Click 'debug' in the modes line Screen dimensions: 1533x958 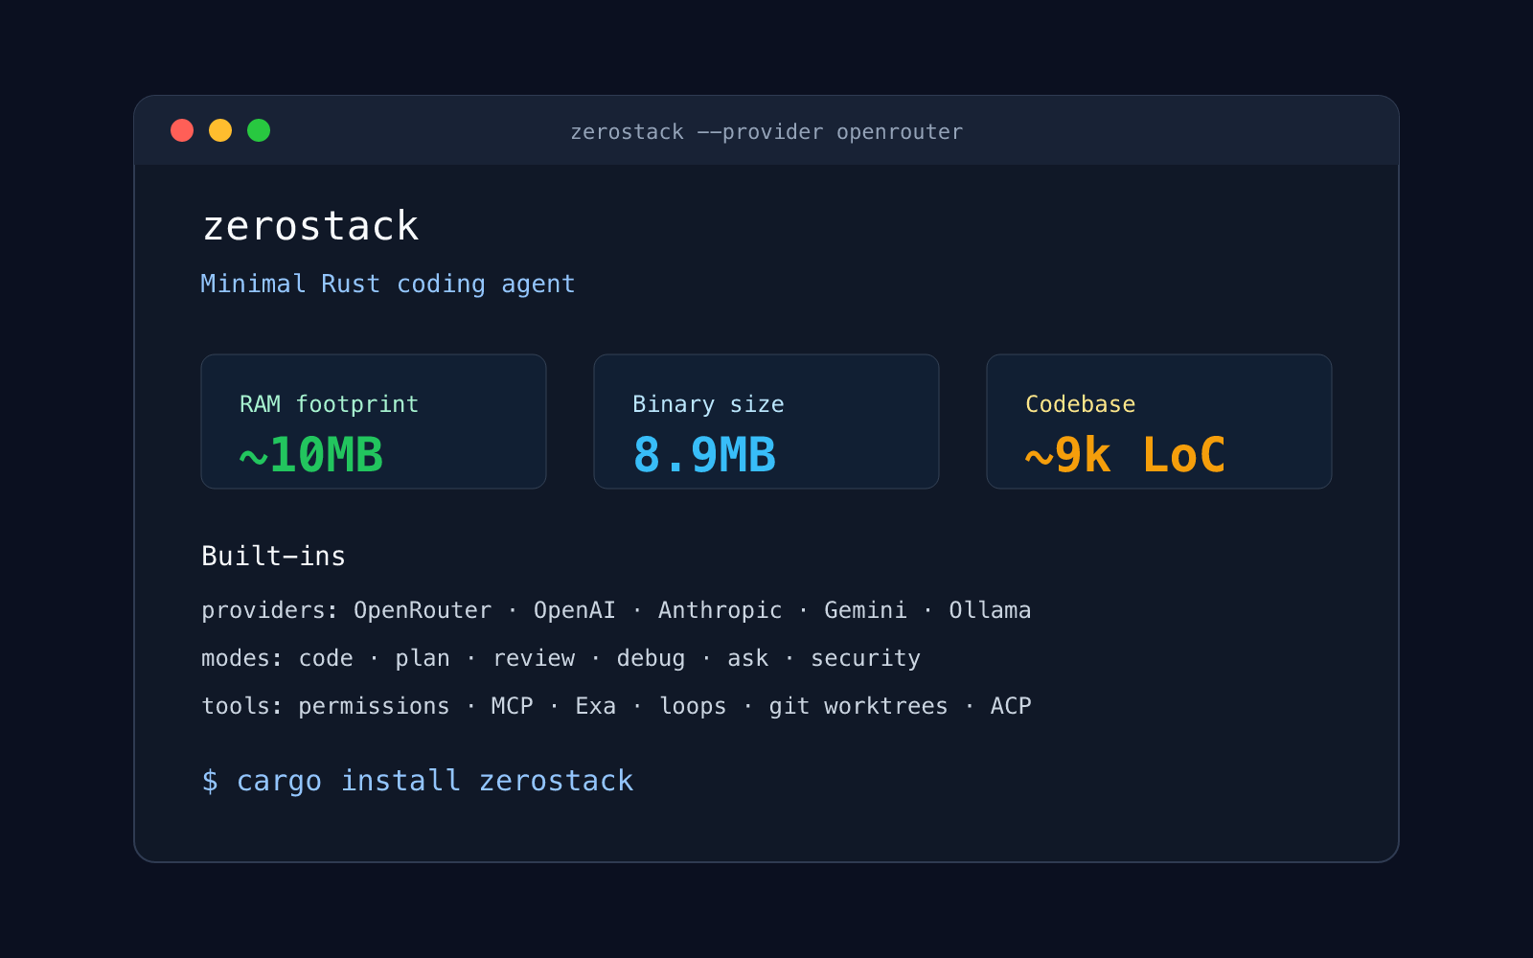pos(651,659)
